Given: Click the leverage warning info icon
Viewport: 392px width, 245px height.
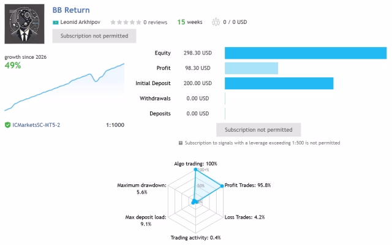Looking at the screenshot, I should point(181,143).
